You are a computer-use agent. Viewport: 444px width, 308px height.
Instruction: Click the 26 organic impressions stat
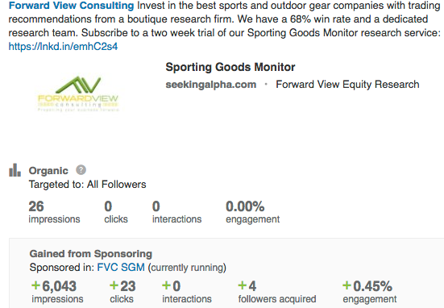point(54,212)
